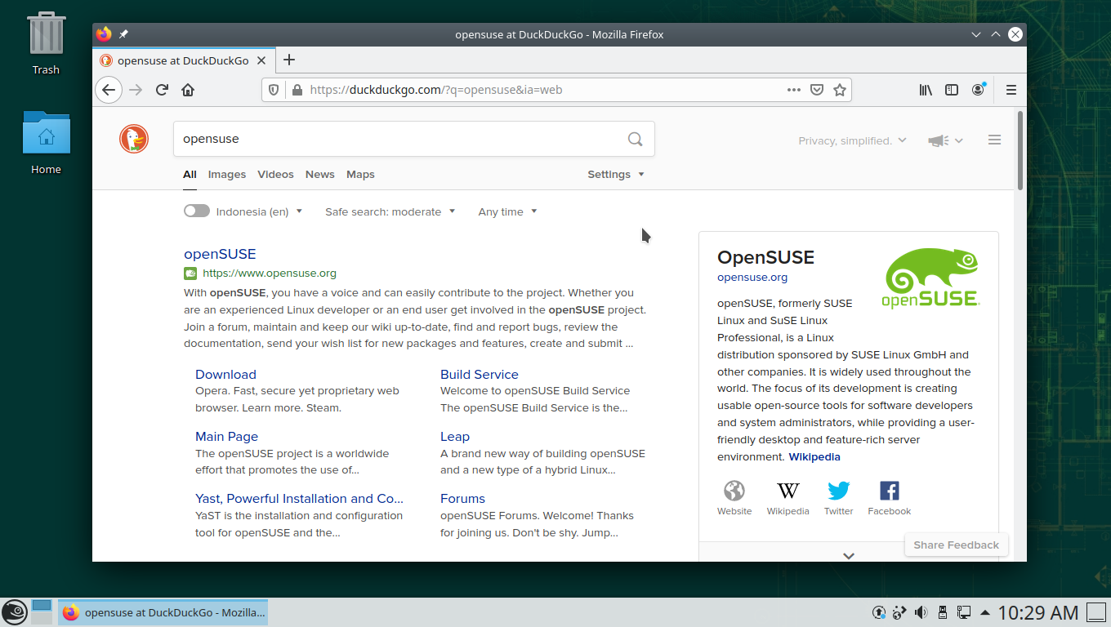Open the Facebook profile icon

click(889, 491)
